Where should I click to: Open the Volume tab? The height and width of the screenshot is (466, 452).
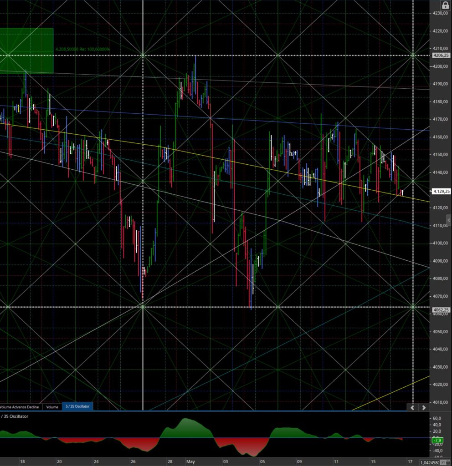[x=52, y=407]
